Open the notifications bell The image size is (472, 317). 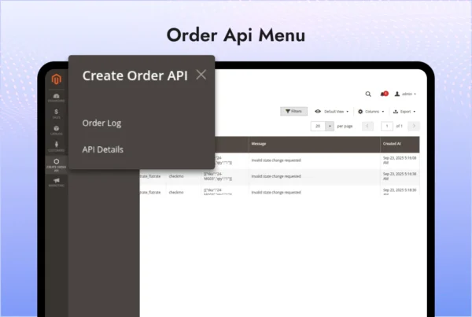[x=384, y=94]
